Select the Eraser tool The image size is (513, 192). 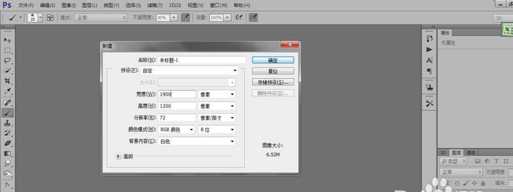8,143
